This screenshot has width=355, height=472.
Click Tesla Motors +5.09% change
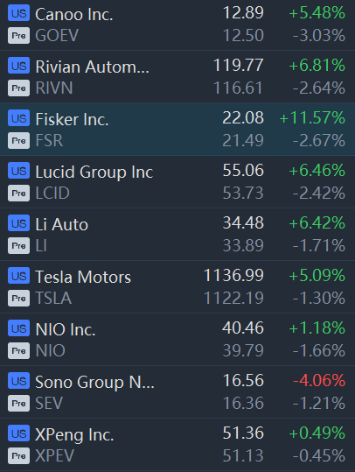(317, 276)
